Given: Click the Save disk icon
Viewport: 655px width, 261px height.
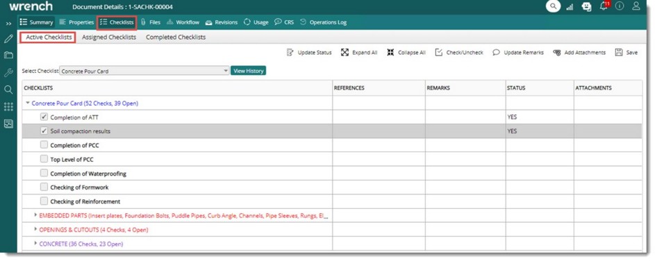Looking at the screenshot, I should (619, 53).
